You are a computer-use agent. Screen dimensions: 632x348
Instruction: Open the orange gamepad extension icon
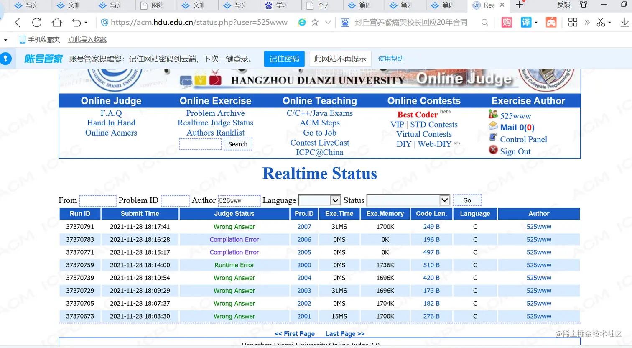[551, 22]
